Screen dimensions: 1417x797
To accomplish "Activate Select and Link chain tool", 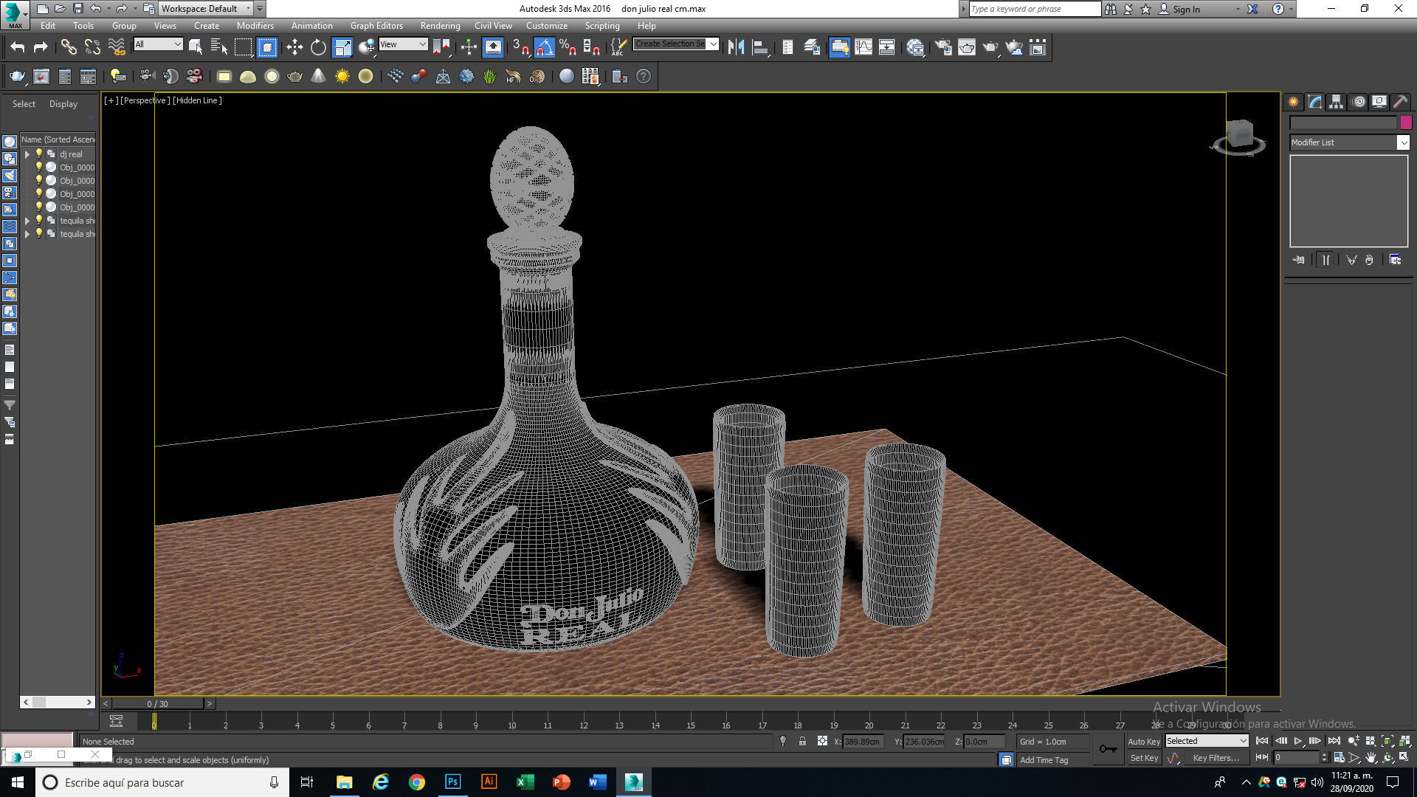I will point(69,47).
